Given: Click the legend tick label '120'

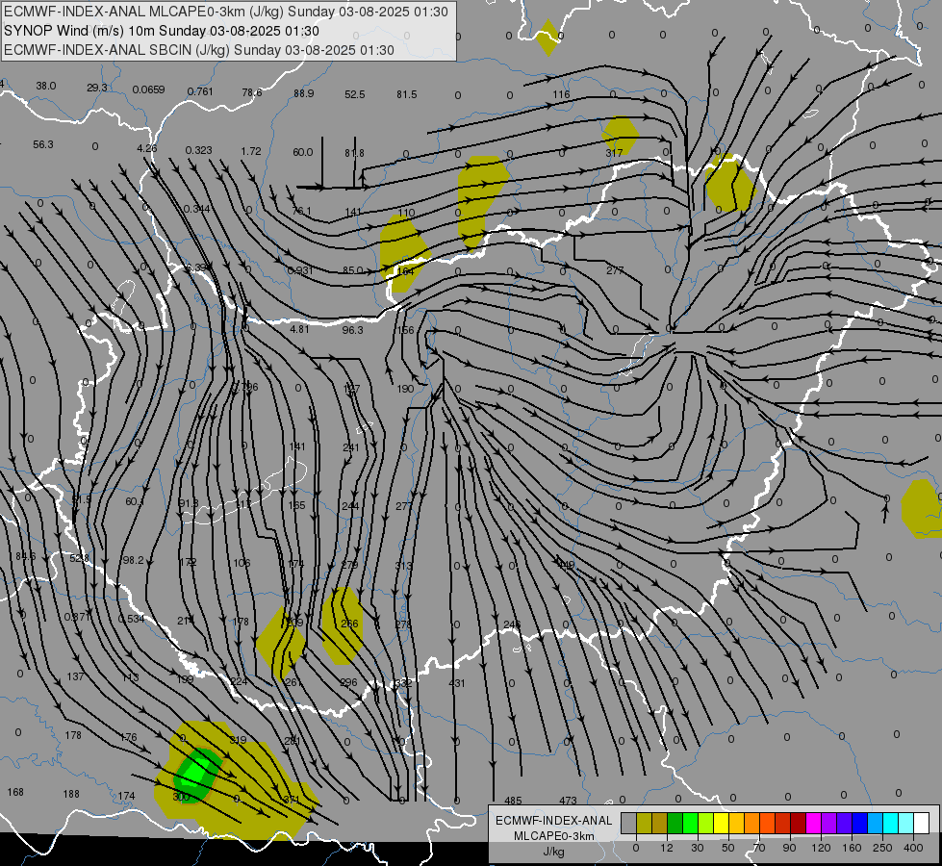Looking at the screenshot, I should (x=821, y=848).
